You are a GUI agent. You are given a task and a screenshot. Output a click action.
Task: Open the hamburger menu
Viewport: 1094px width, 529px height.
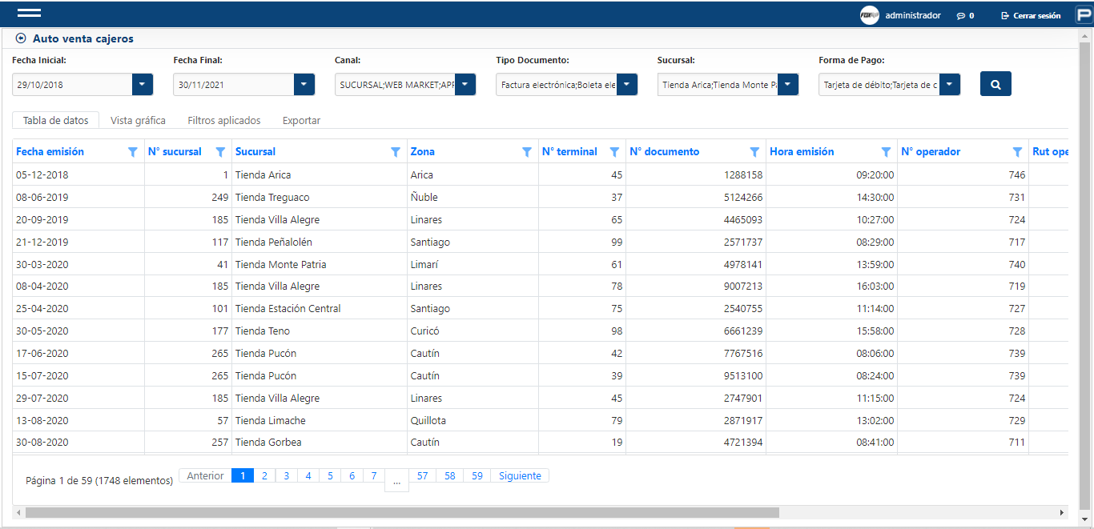pos(29,14)
